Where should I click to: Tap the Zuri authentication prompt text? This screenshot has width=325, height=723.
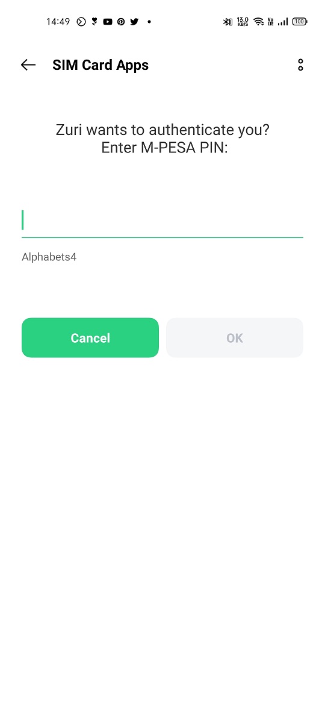pos(162,139)
